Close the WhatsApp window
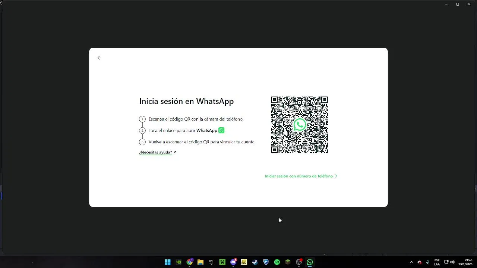This screenshot has height=268, width=477. point(469,4)
